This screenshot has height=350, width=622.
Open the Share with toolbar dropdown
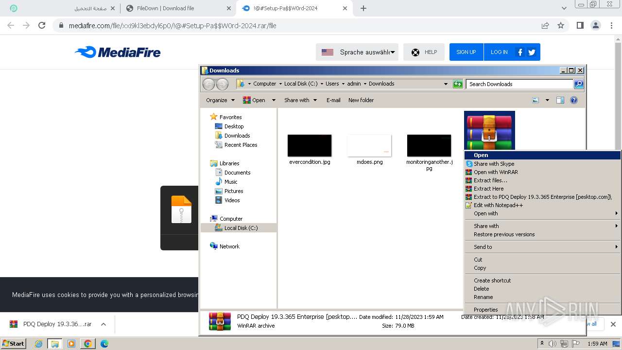300,100
